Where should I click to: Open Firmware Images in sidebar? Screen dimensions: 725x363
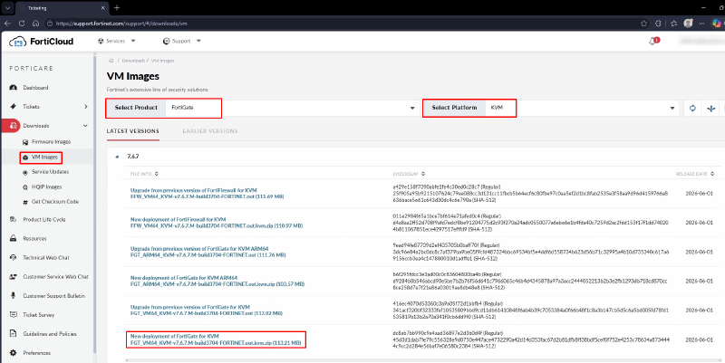click(x=51, y=142)
